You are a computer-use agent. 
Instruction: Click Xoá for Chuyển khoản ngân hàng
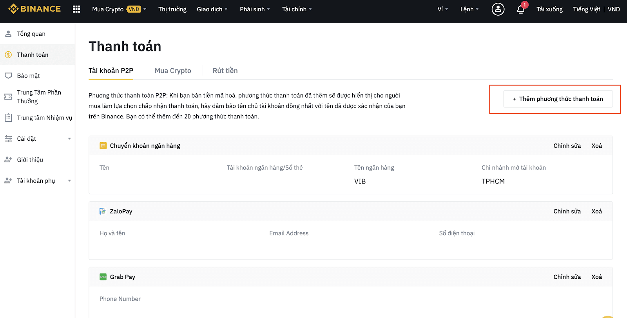point(597,145)
